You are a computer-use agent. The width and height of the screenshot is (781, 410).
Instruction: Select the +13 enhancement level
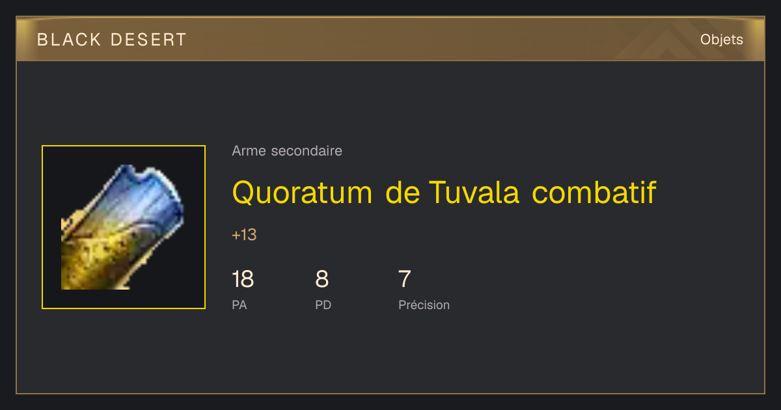click(x=244, y=235)
